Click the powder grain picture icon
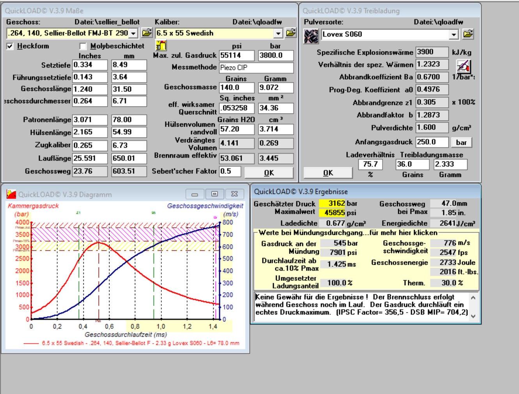519x394 pixels. (x=311, y=36)
